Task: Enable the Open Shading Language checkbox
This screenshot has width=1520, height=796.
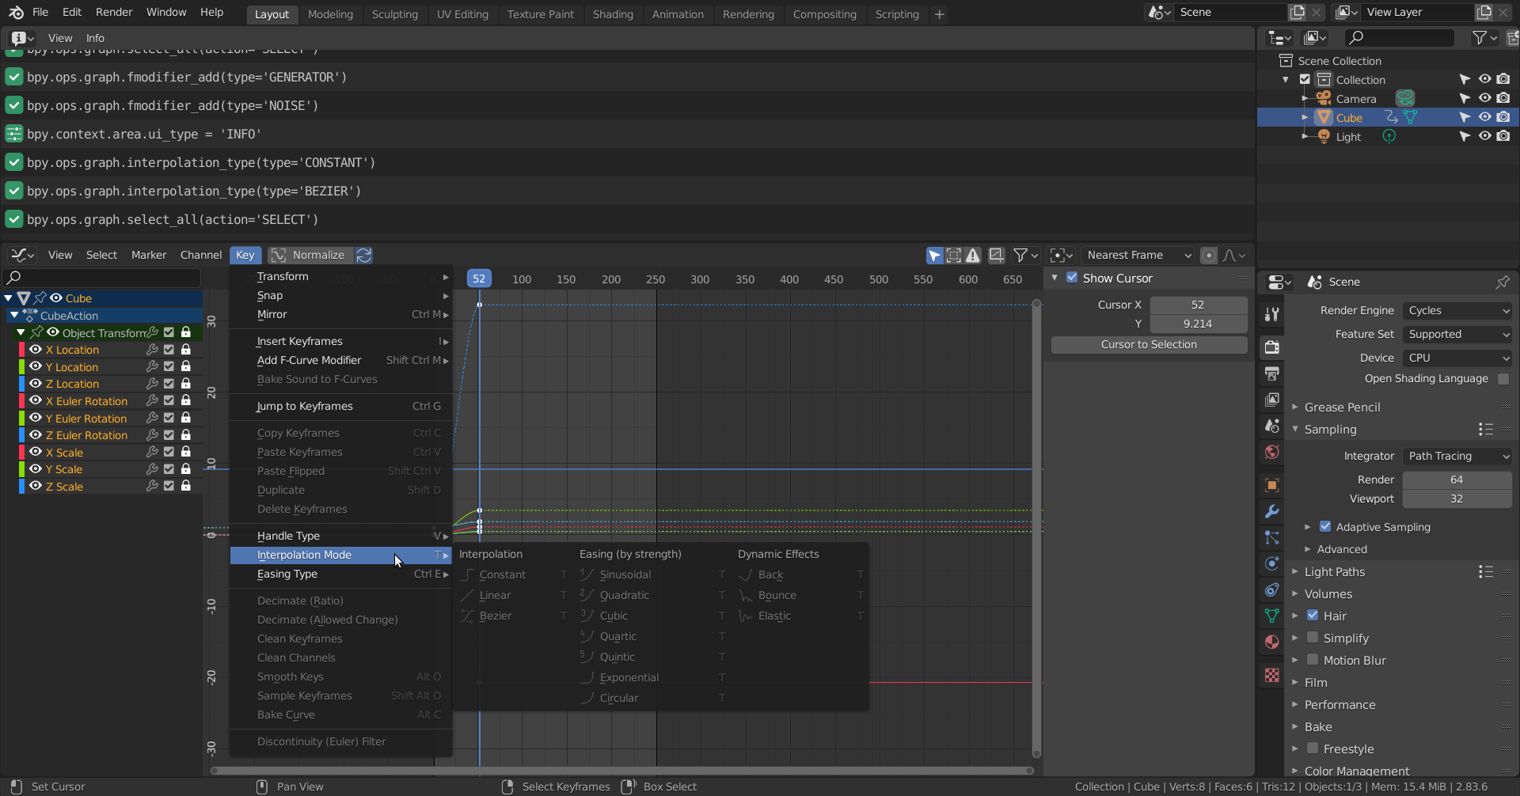Action: pos(1503,379)
